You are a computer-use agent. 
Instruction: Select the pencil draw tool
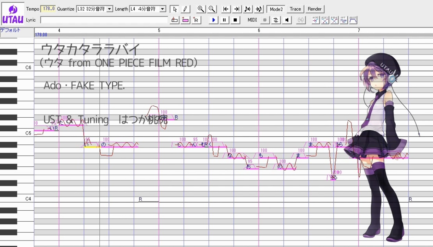point(185,9)
